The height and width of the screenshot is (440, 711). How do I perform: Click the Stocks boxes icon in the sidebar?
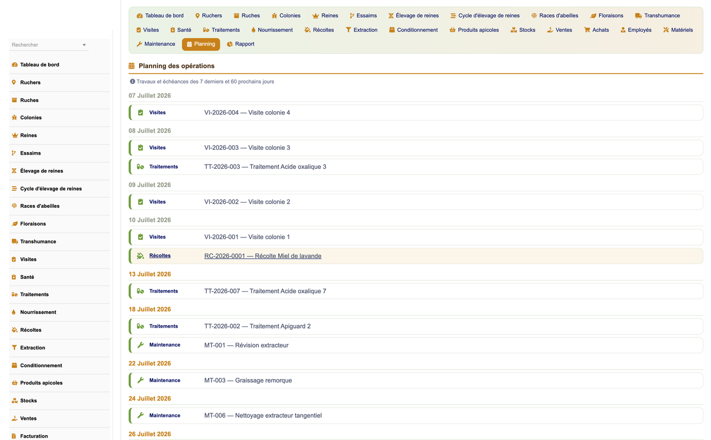point(14,401)
